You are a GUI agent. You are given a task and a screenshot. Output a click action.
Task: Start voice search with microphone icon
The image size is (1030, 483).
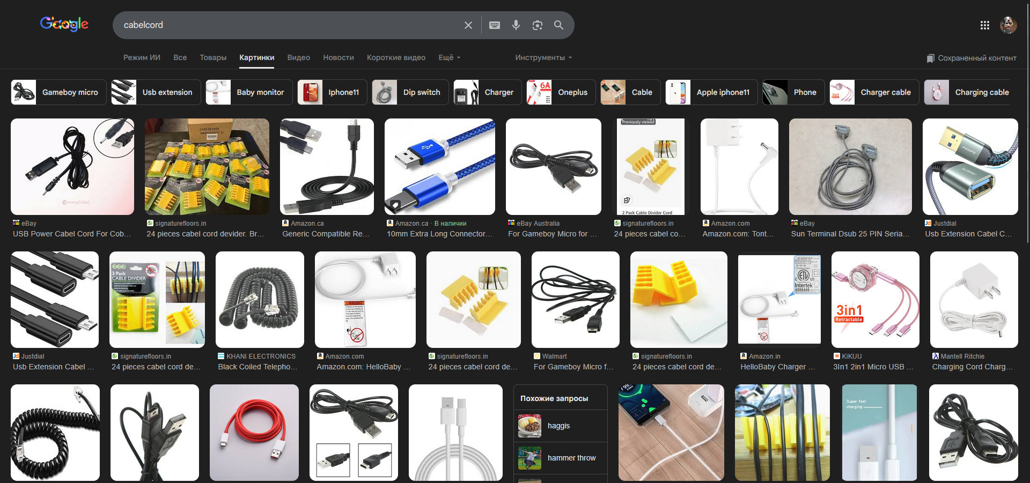point(516,25)
